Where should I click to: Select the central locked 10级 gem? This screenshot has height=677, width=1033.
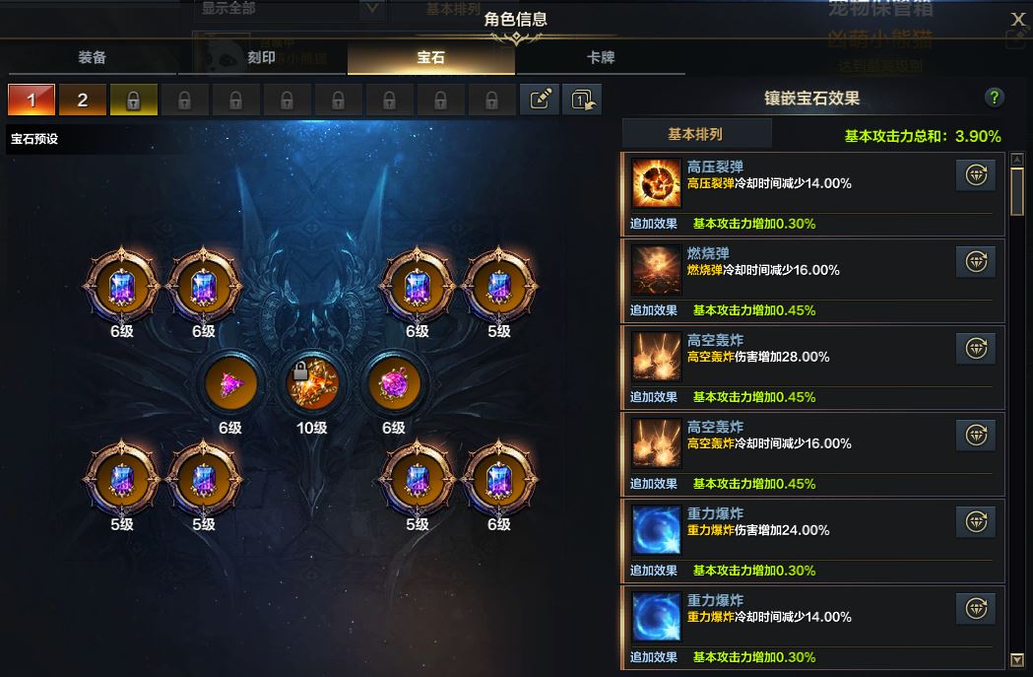311,383
